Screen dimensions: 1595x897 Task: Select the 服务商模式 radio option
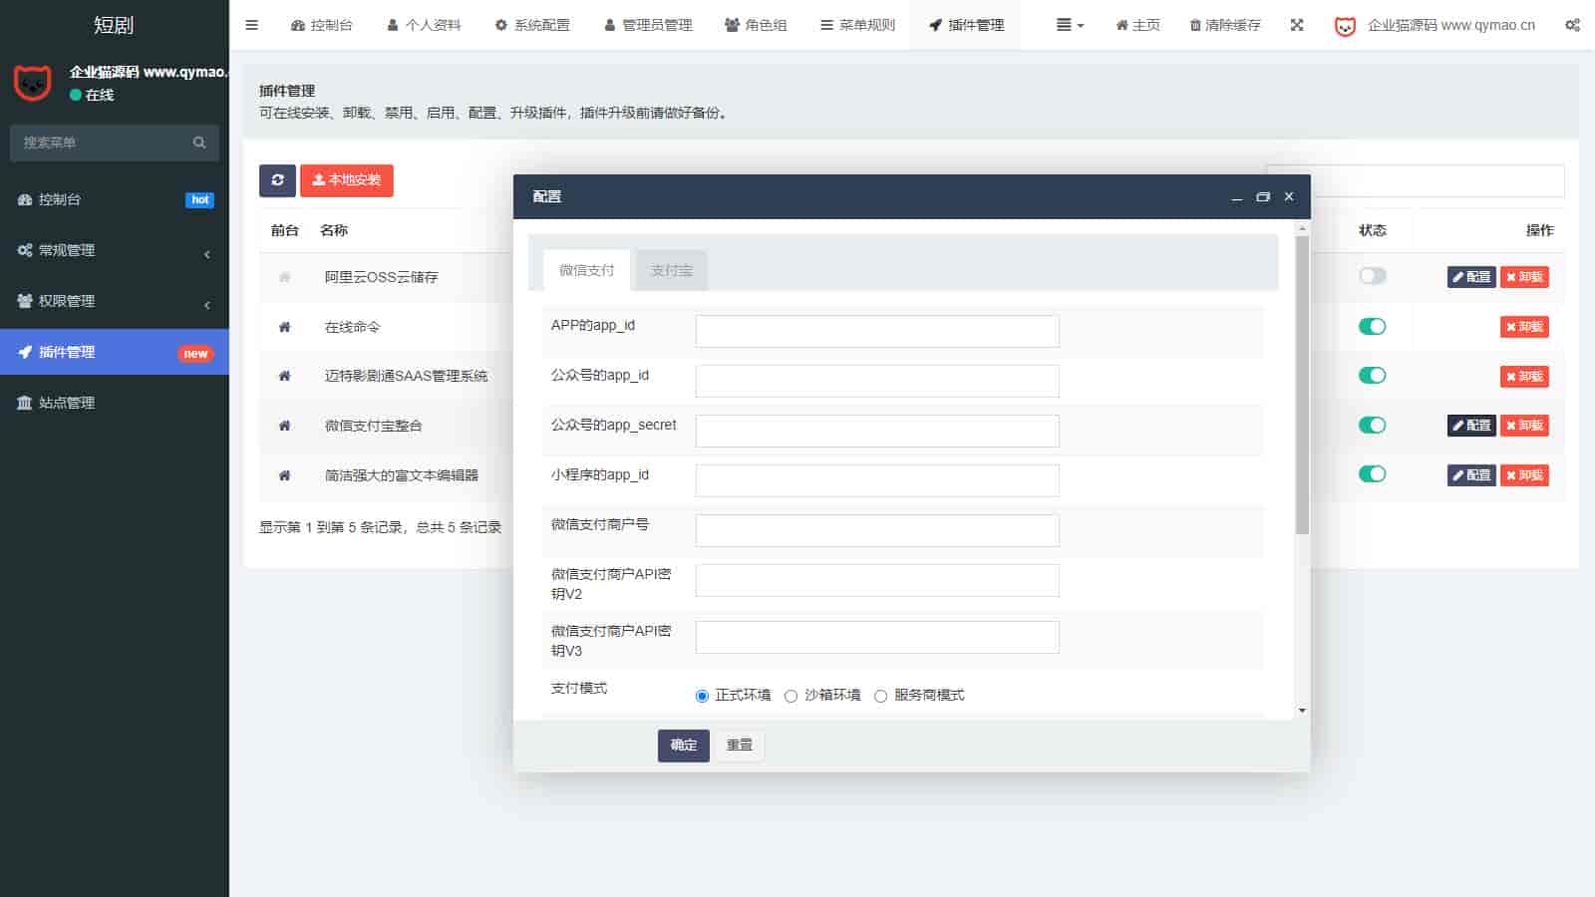tap(880, 696)
